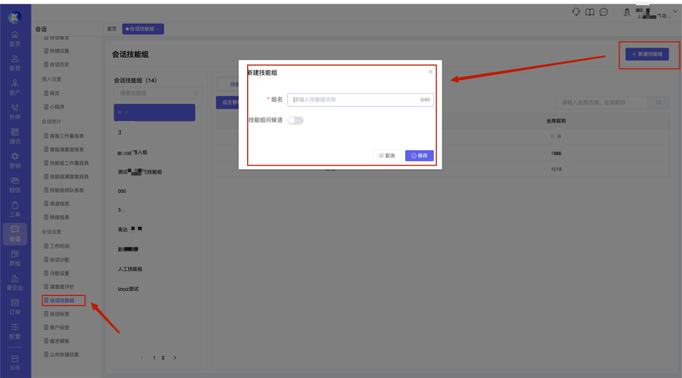Go to the 客户 sidebar module
The width and height of the screenshot is (682, 378).
15,87
